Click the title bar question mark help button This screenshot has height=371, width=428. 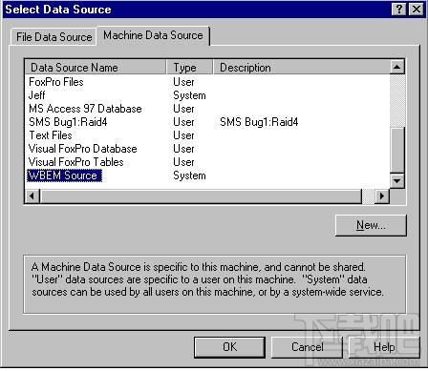pyautogui.click(x=399, y=10)
